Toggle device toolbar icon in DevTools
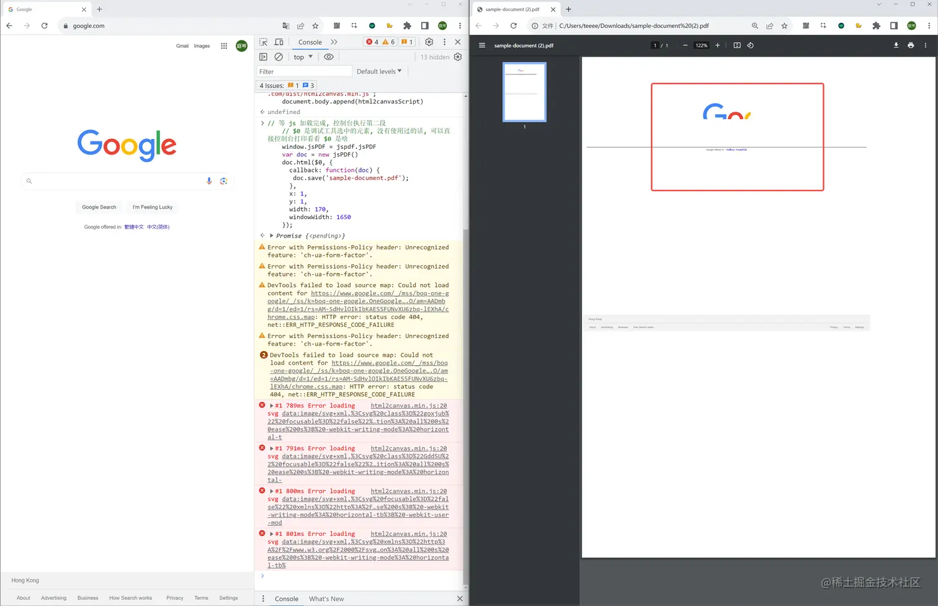This screenshot has height=606, width=938. pyautogui.click(x=279, y=42)
